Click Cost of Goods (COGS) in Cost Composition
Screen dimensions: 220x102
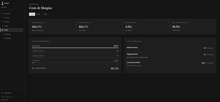coord(133,63)
